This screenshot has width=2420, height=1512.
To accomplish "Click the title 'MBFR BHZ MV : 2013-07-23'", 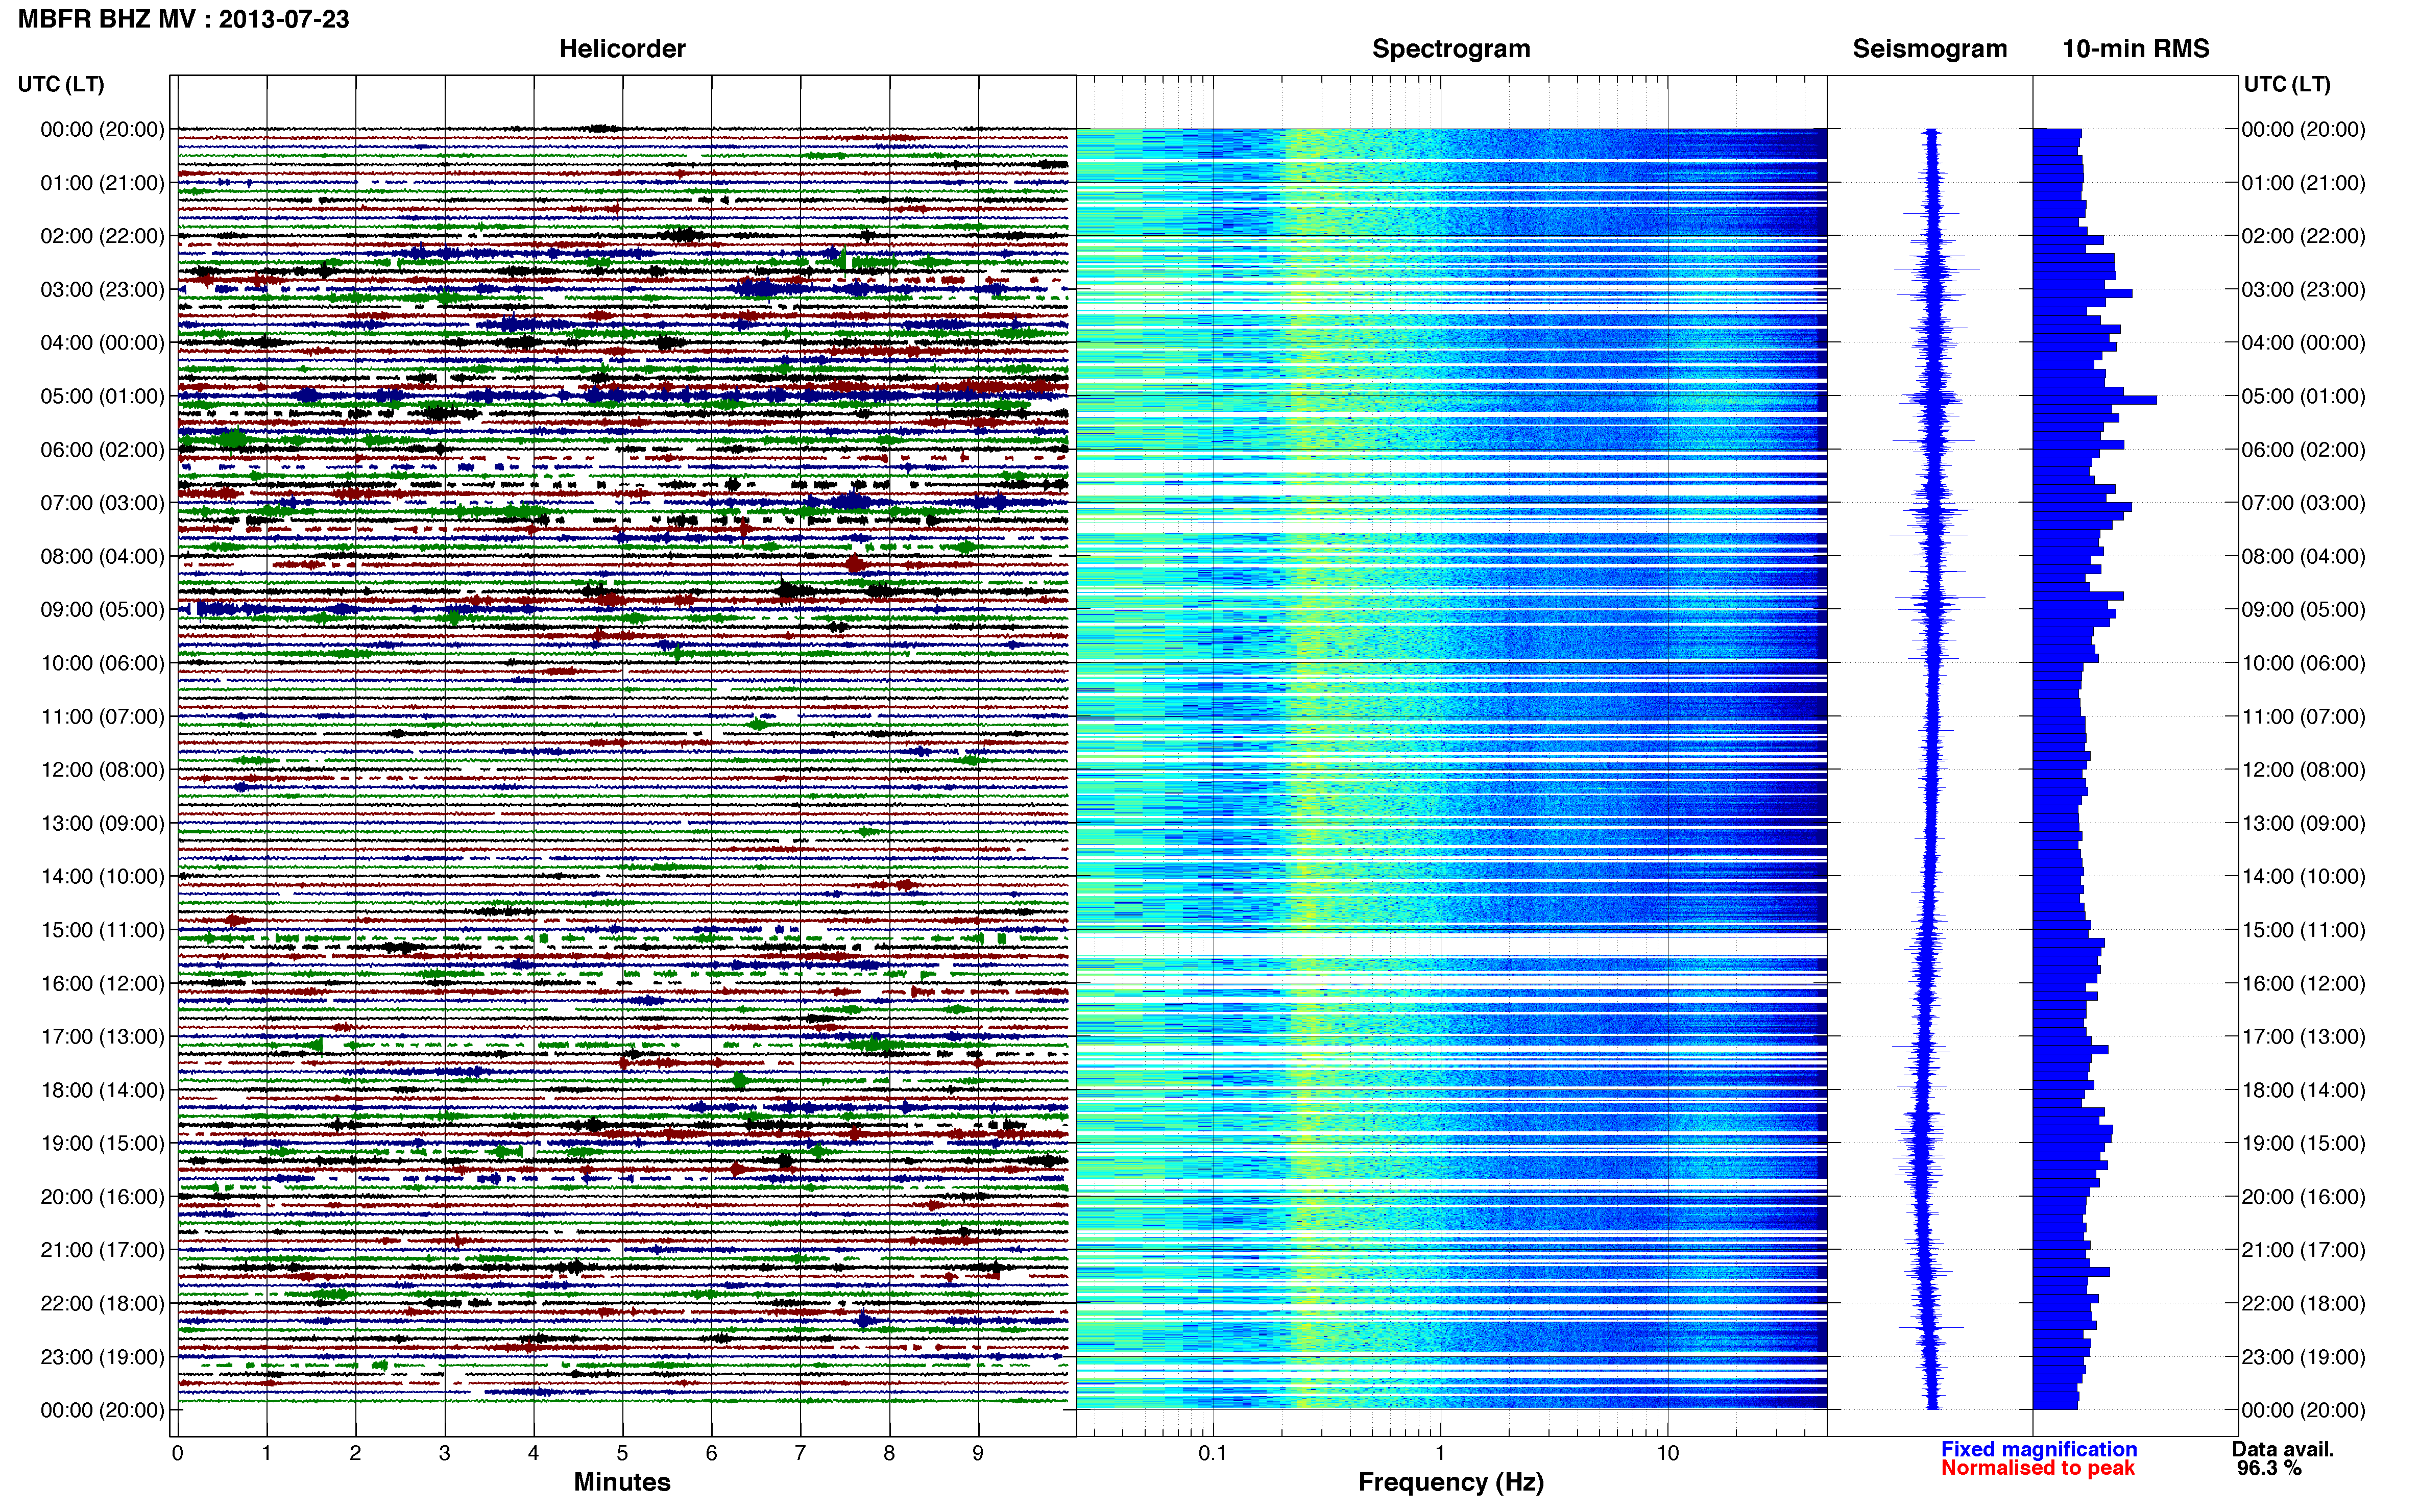I will (x=183, y=19).
